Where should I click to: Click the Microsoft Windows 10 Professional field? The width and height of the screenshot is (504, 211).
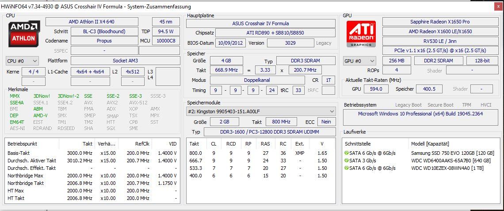tap(420, 117)
